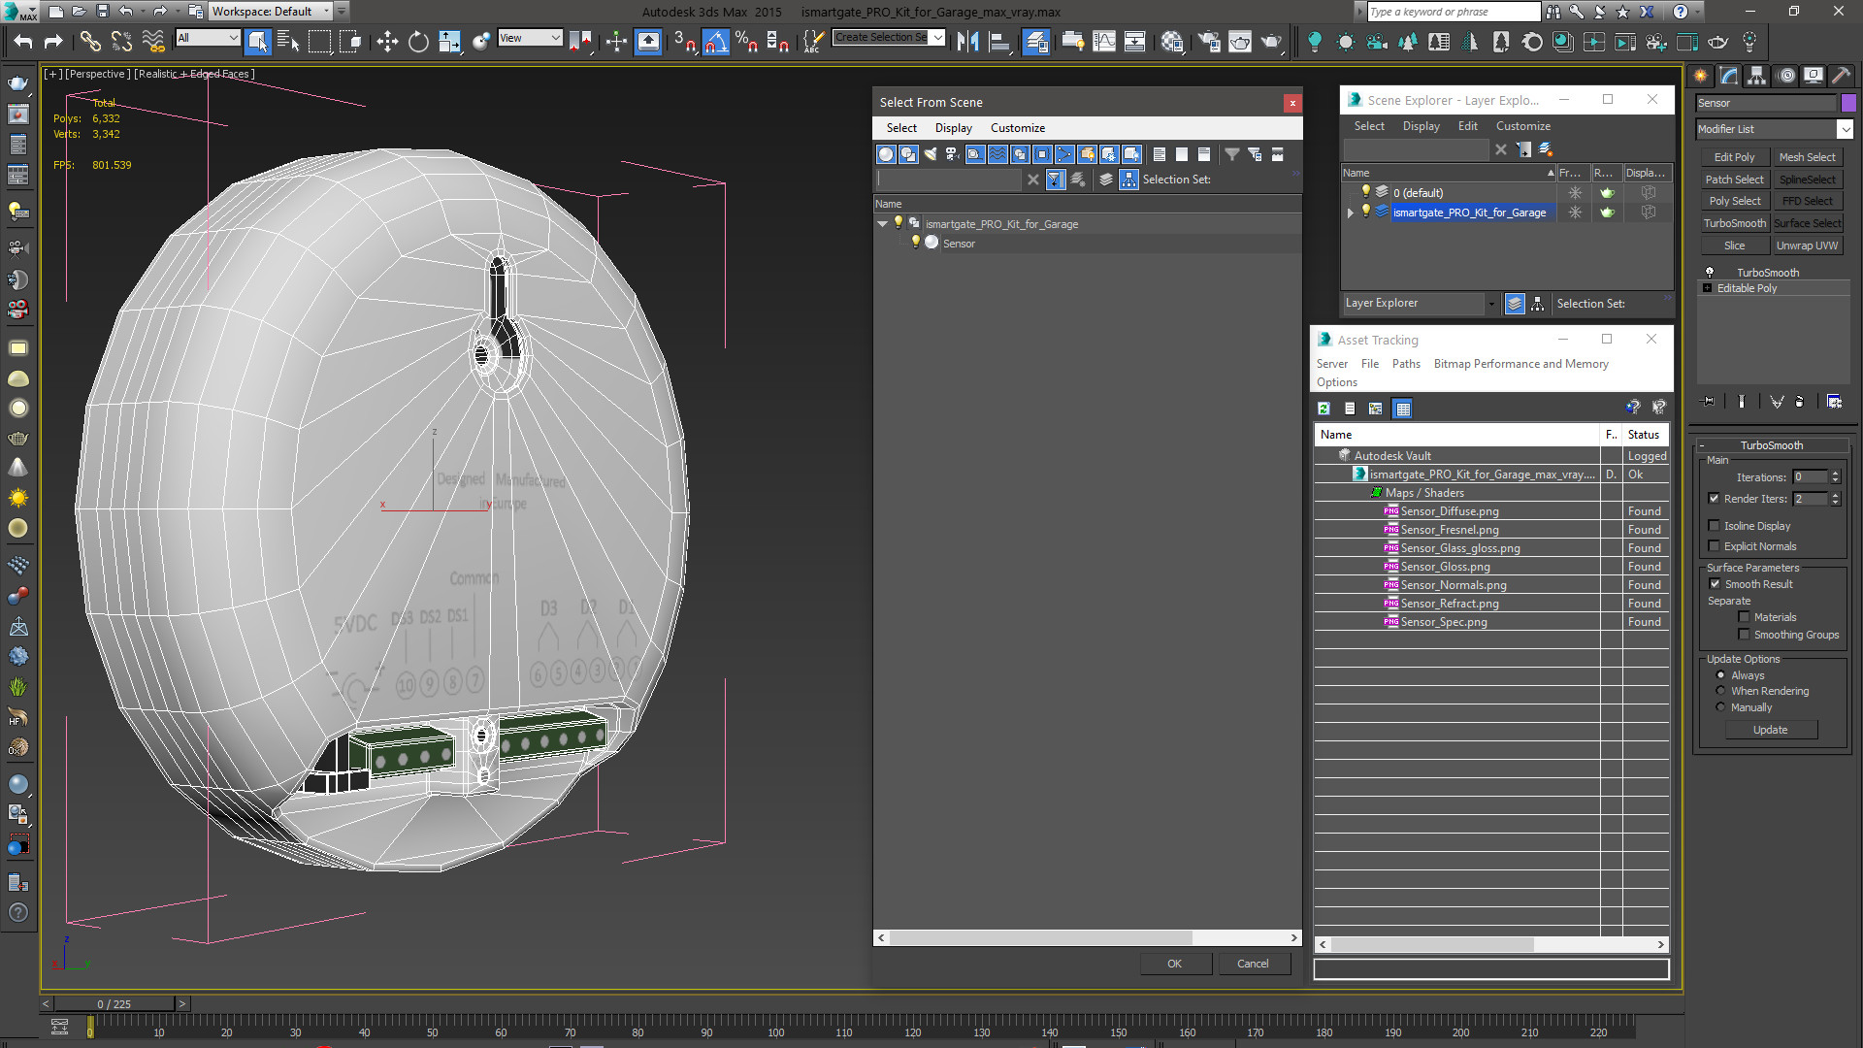
Task: Click the purple object color swatch
Action: pyautogui.click(x=1848, y=103)
